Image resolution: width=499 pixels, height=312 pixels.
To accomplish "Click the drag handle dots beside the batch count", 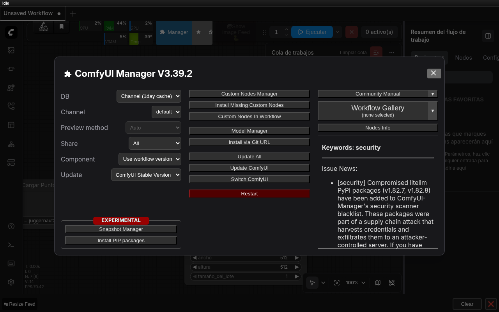I will 265,32.
